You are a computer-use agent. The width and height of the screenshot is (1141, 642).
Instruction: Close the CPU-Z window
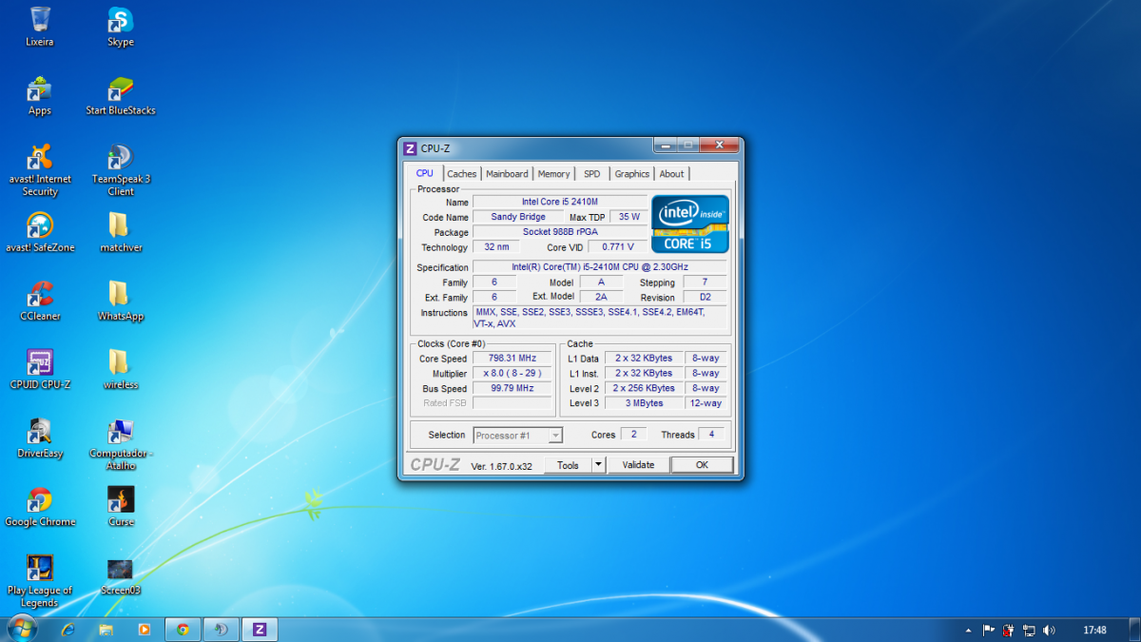(x=720, y=146)
